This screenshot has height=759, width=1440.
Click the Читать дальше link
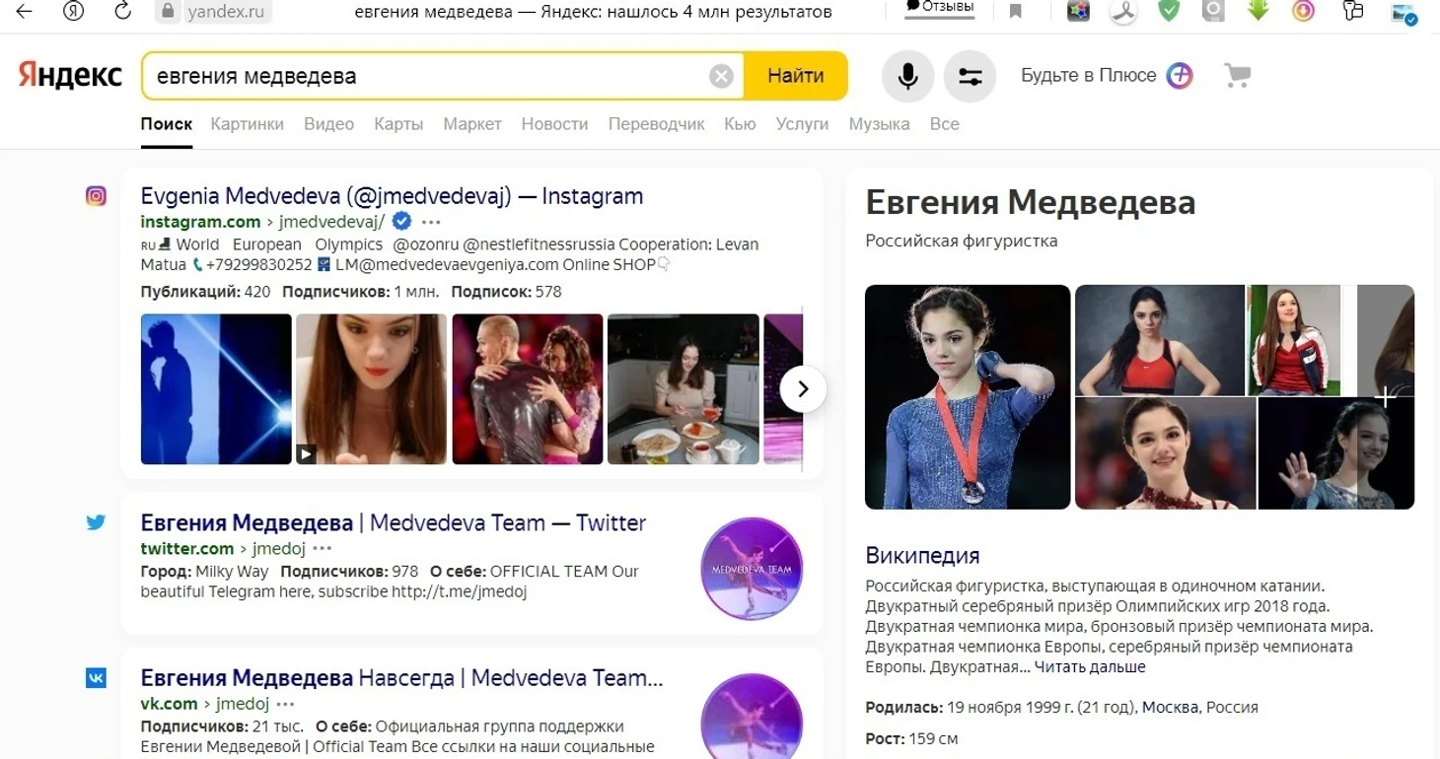click(x=1090, y=667)
